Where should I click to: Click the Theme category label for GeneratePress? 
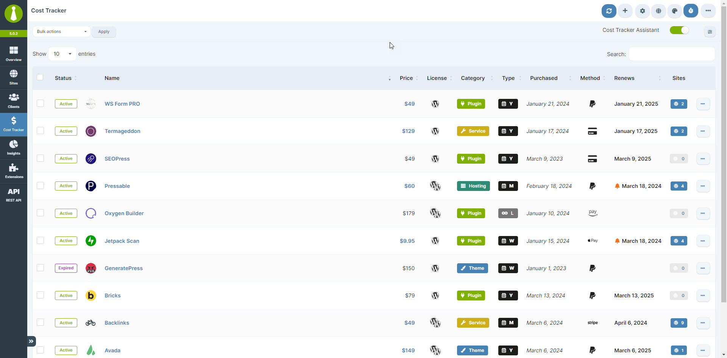473,268
